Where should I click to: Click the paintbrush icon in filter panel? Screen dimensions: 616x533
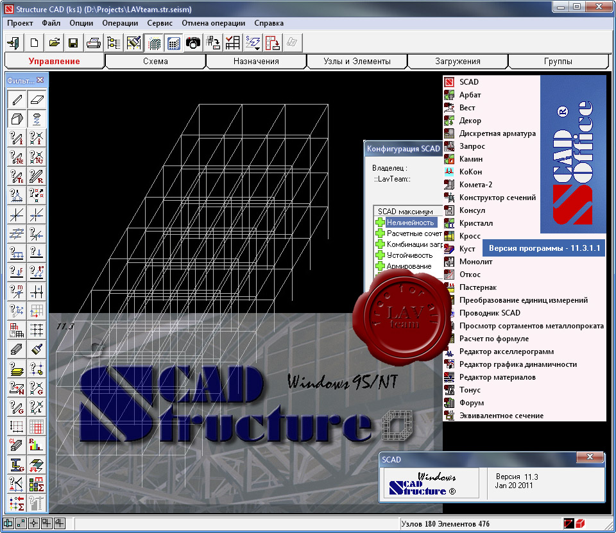[37, 349]
